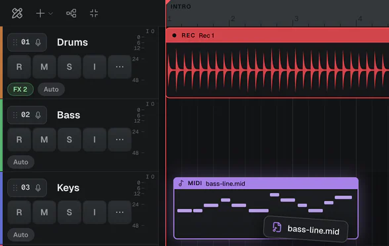Select the MIDI bass-line.mid clip header
The height and width of the screenshot is (246, 389).
point(266,184)
